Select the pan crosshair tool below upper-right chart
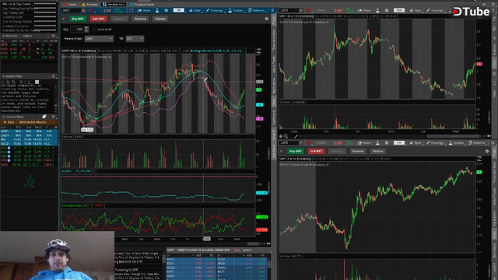The height and width of the screenshot is (280, 498). pos(281,136)
